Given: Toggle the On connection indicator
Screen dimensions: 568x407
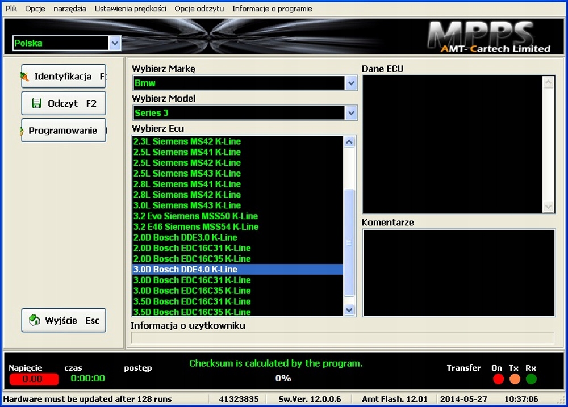Looking at the screenshot, I should click(498, 379).
